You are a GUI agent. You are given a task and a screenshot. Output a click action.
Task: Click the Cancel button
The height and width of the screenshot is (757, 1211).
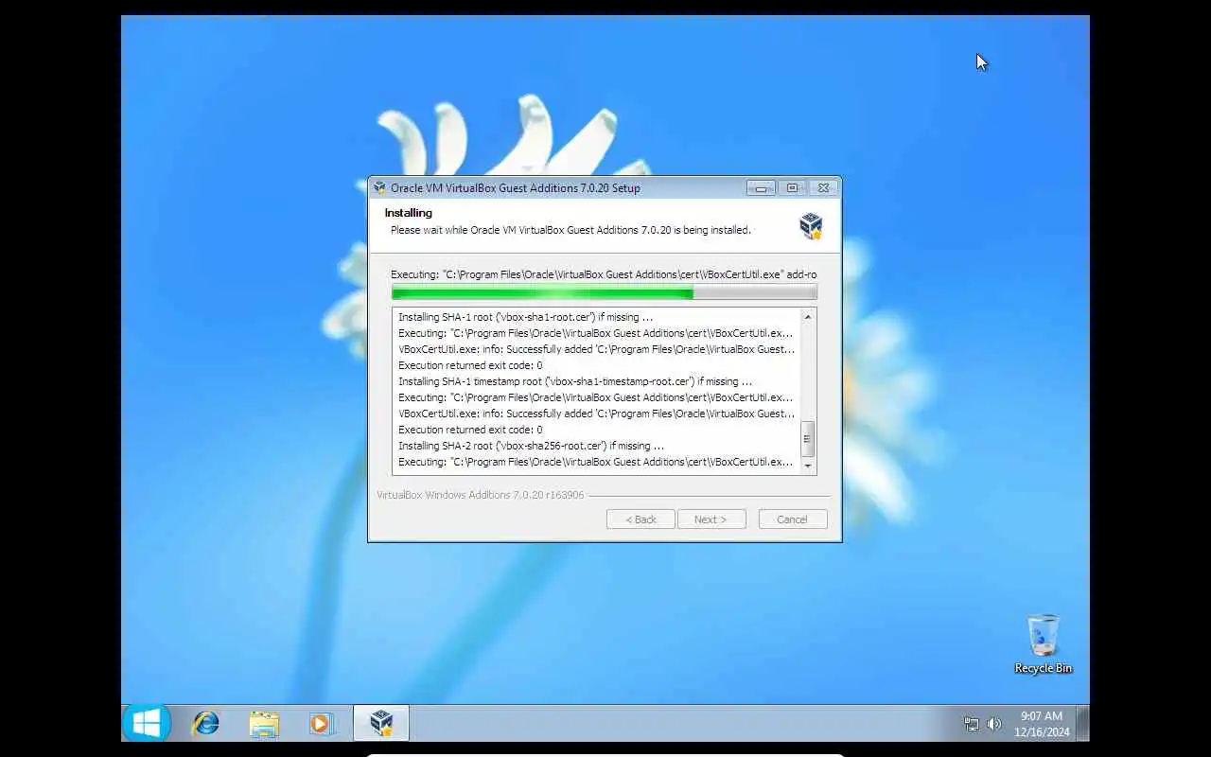(x=793, y=519)
